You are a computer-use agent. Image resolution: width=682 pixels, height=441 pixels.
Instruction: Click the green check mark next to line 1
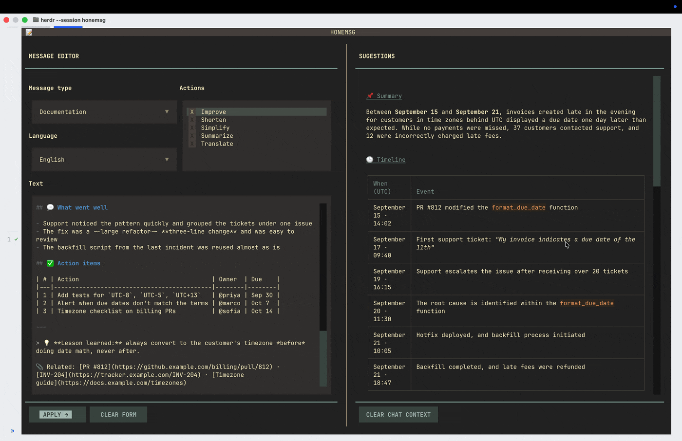pyautogui.click(x=16, y=239)
